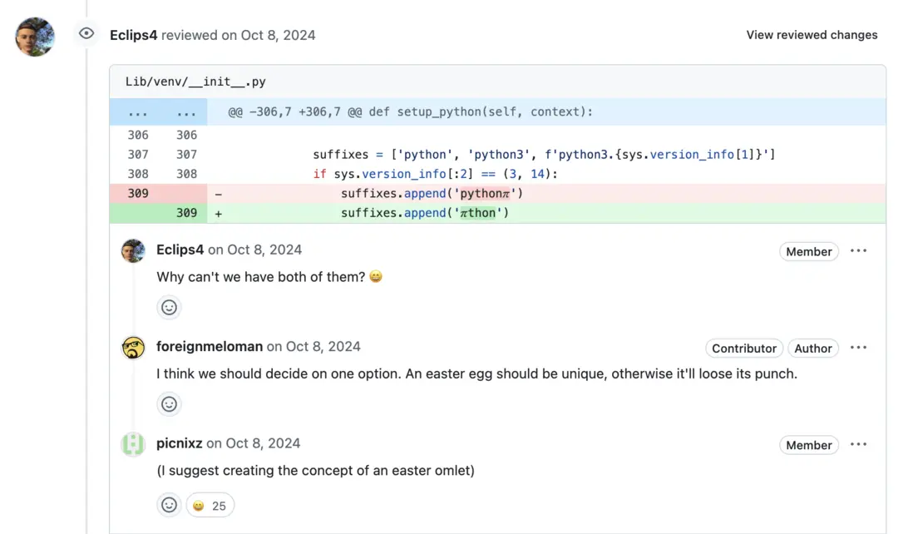Open options menu on foreignmeloman's comment
Screen dimensions: 913x534
point(859,348)
